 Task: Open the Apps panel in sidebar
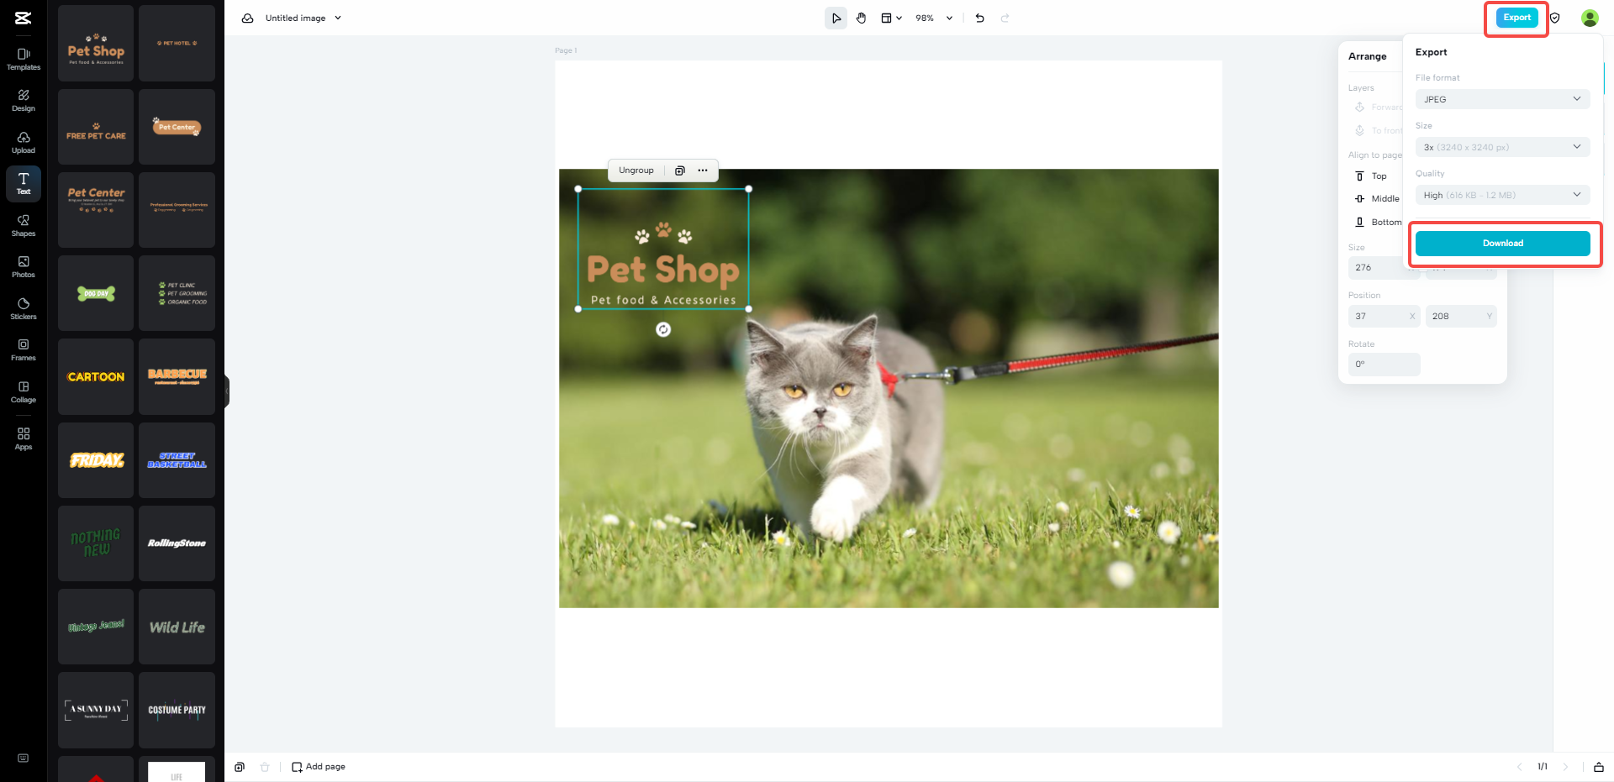(24, 438)
